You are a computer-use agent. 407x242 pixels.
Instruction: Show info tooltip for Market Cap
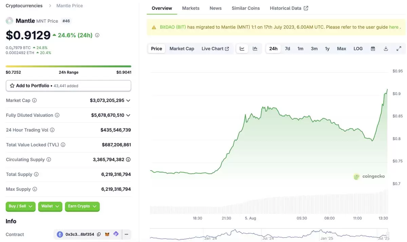(x=34, y=101)
